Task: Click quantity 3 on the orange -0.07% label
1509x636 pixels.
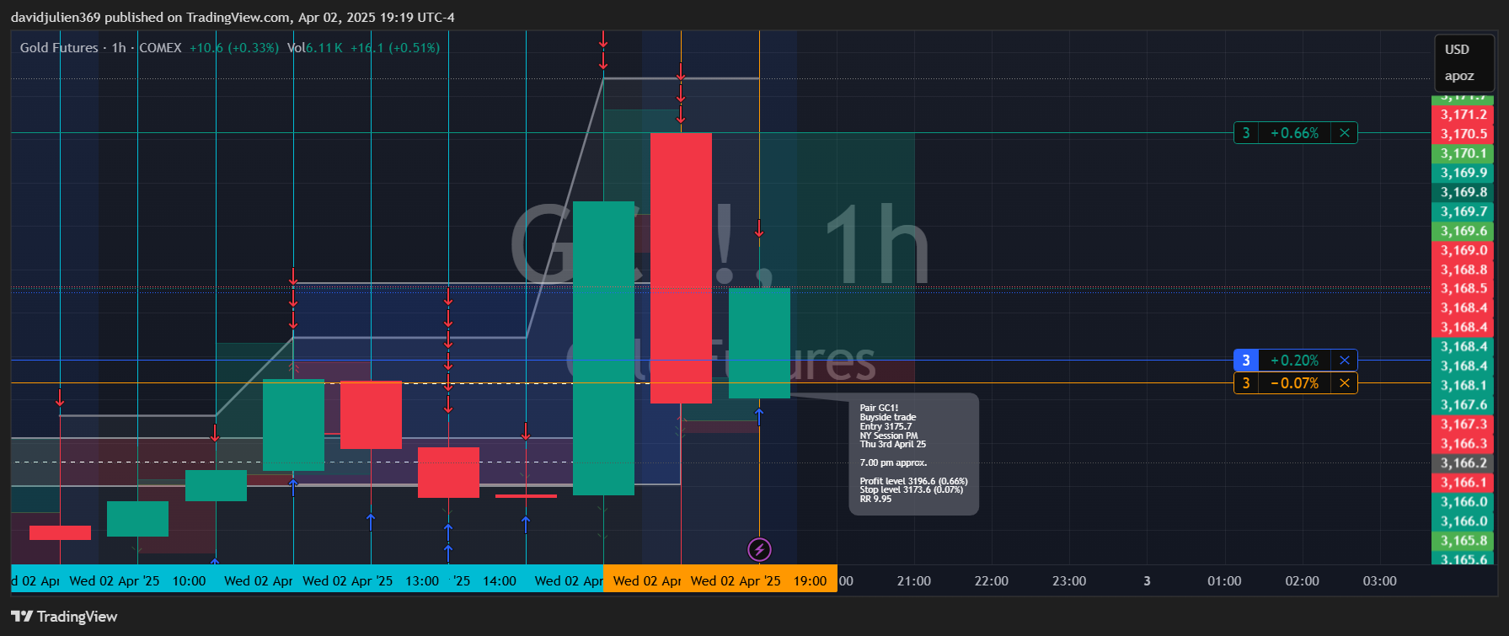Action: (x=1246, y=383)
